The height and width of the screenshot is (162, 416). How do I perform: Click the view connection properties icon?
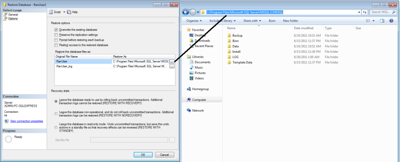click(x=7, y=121)
